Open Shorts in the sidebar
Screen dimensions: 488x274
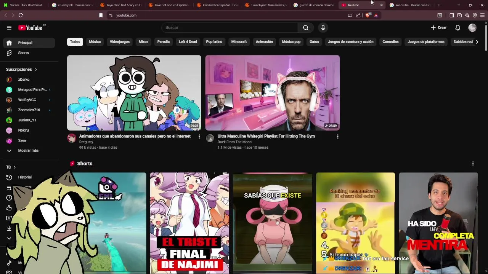point(29,53)
